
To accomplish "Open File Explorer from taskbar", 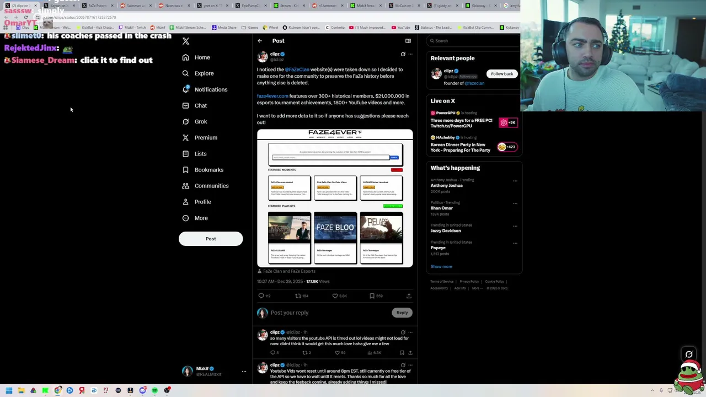I will click(21, 390).
